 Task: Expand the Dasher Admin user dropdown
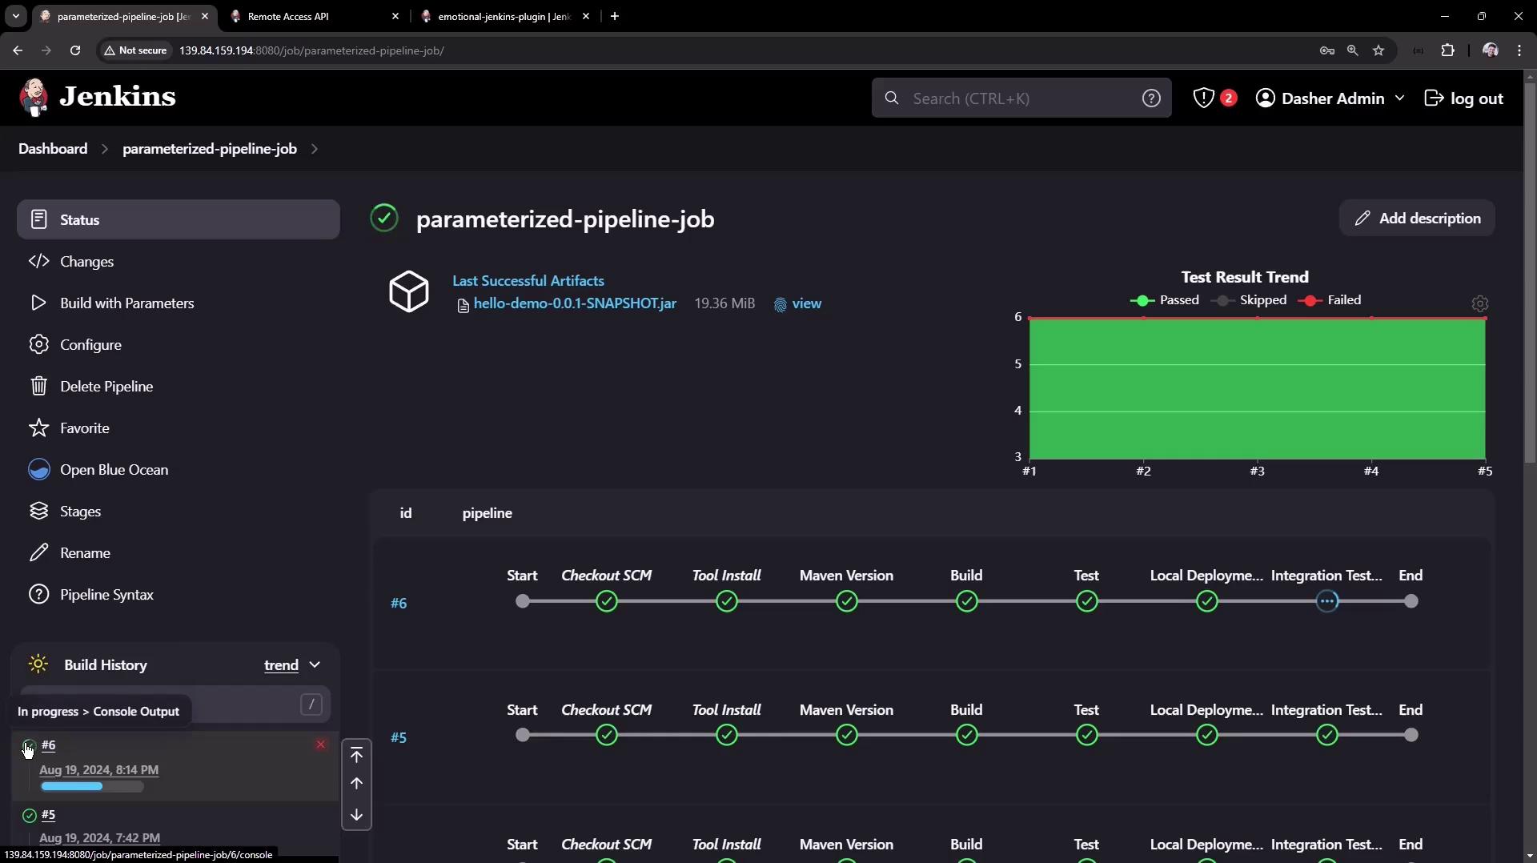1399,98
